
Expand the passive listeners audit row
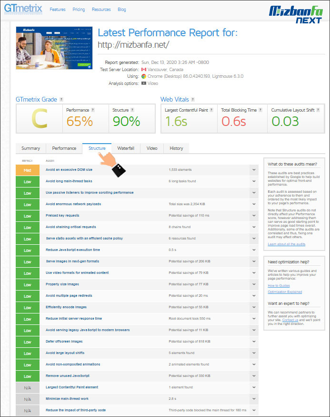pyautogui.click(x=254, y=193)
